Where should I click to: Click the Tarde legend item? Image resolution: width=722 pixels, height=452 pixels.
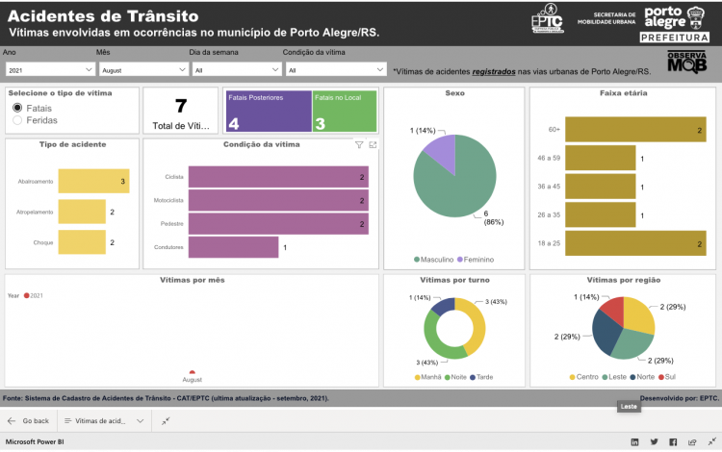click(481, 377)
